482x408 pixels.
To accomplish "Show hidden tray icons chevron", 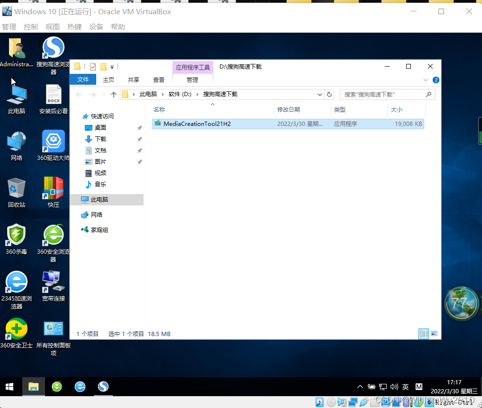I will [360, 387].
